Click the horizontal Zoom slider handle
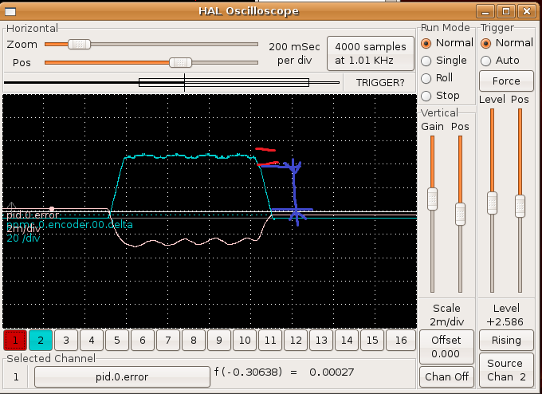 79,45
